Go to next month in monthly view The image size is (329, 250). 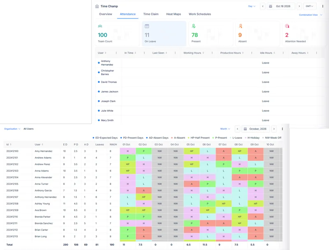274,129
